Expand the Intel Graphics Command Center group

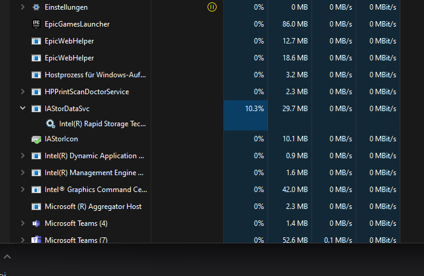23,189
